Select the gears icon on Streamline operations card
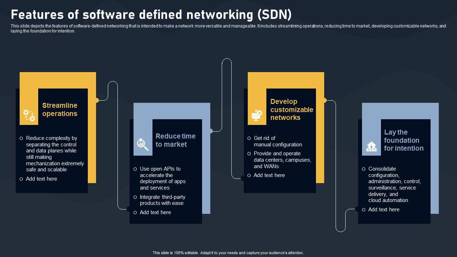 click(29, 115)
